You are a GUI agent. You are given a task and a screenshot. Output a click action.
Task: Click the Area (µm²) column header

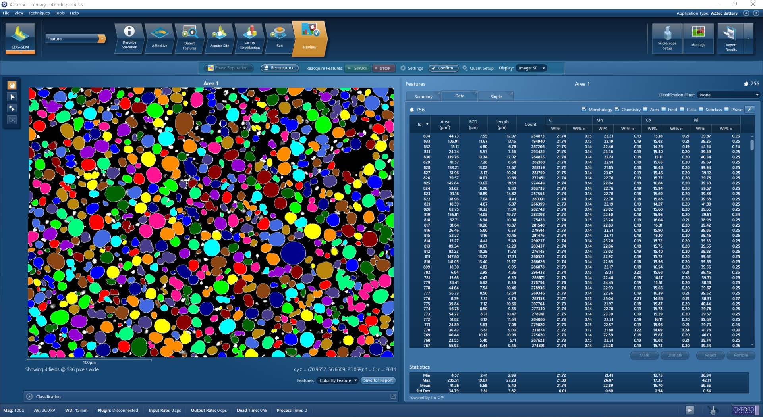click(444, 125)
